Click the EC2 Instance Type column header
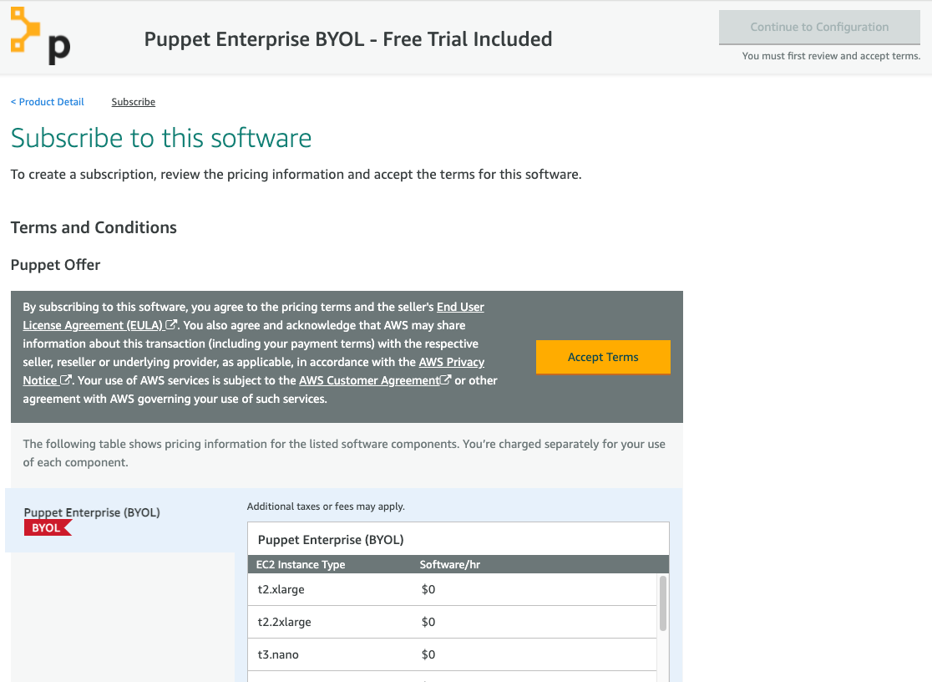 [x=300, y=565]
